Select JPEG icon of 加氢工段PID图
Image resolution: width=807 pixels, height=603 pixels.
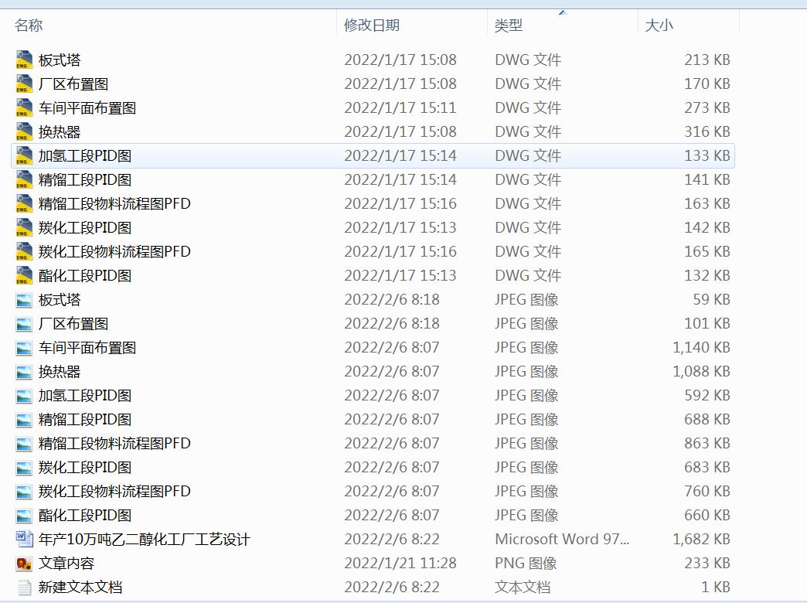(x=24, y=396)
